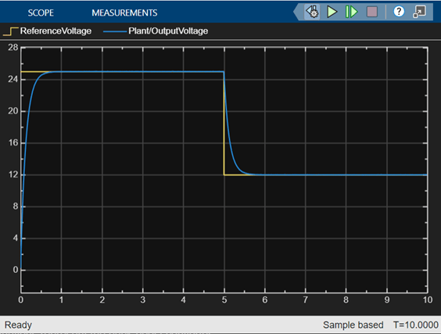Click the x-axis label 10

click(x=428, y=300)
